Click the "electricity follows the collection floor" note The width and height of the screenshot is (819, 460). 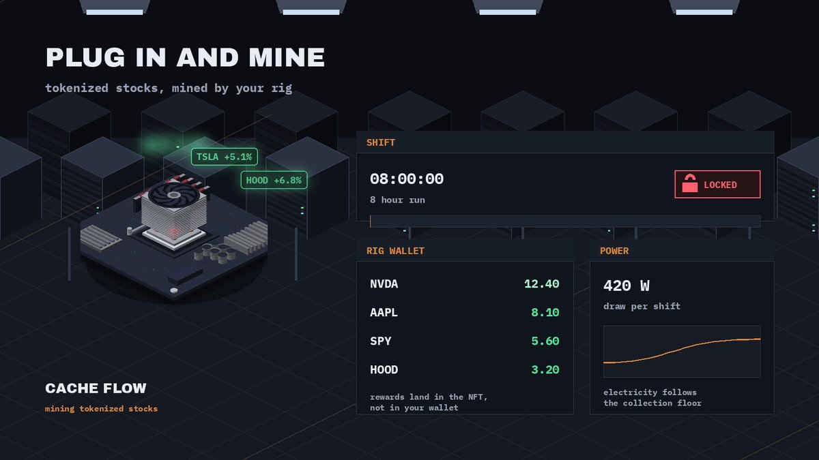(652, 397)
